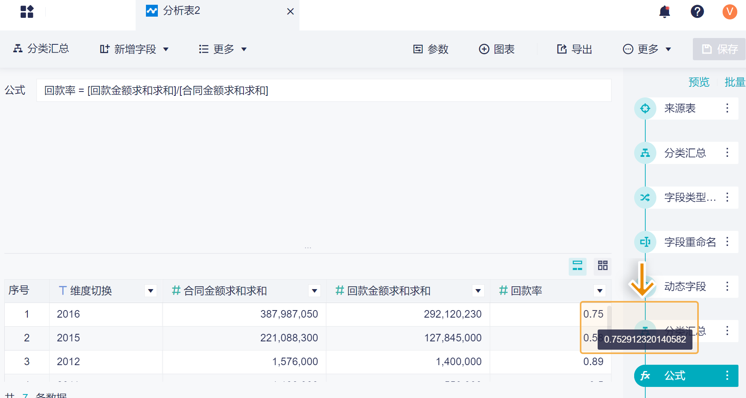The height and width of the screenshot is (398, 746).
Task: Select the 字段类型 step icon
Action: click(645, 197)
